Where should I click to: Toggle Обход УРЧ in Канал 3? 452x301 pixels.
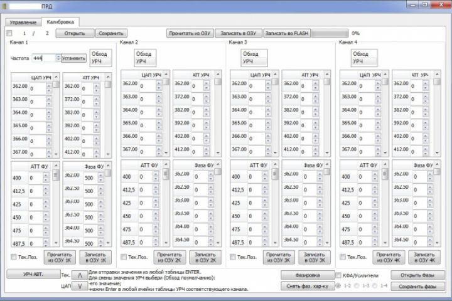[x=254, y=58]
